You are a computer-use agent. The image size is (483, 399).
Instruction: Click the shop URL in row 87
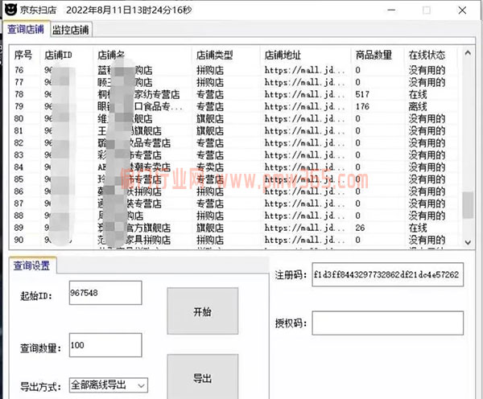pyautogui.click(x=304, y=204)
